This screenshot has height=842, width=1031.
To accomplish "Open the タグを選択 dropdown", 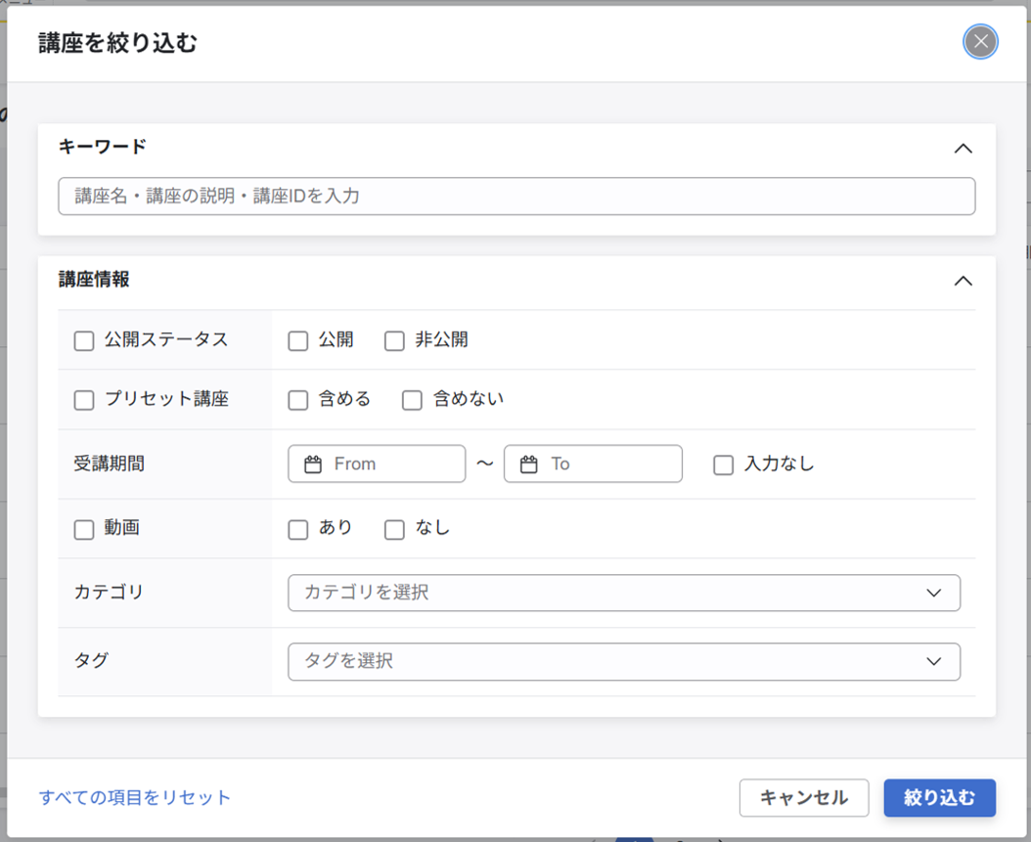I will click(x=623, y=661).
